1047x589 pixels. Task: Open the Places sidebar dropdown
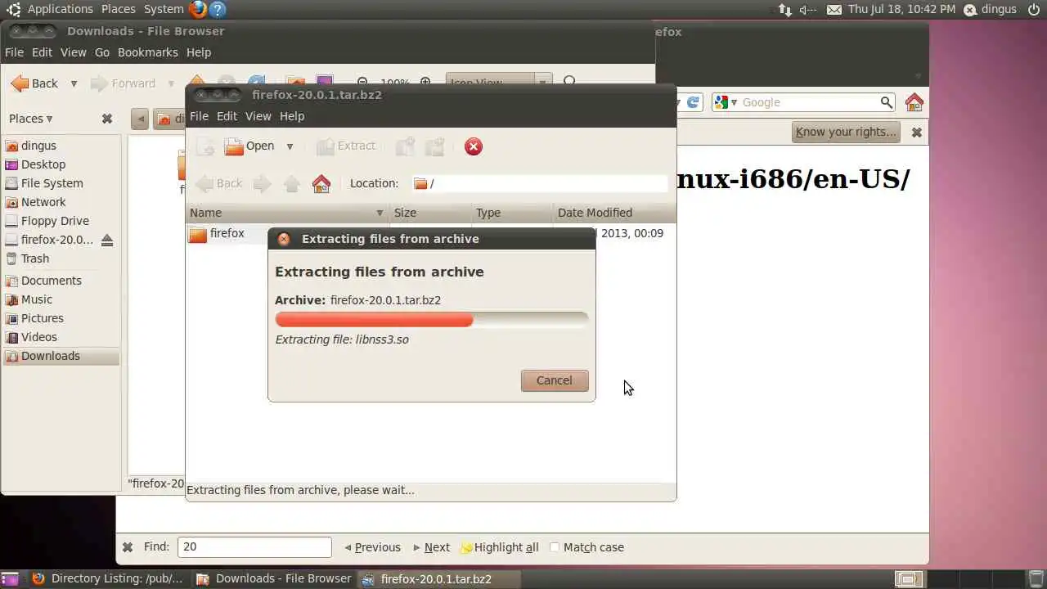(x=31, y=119)
